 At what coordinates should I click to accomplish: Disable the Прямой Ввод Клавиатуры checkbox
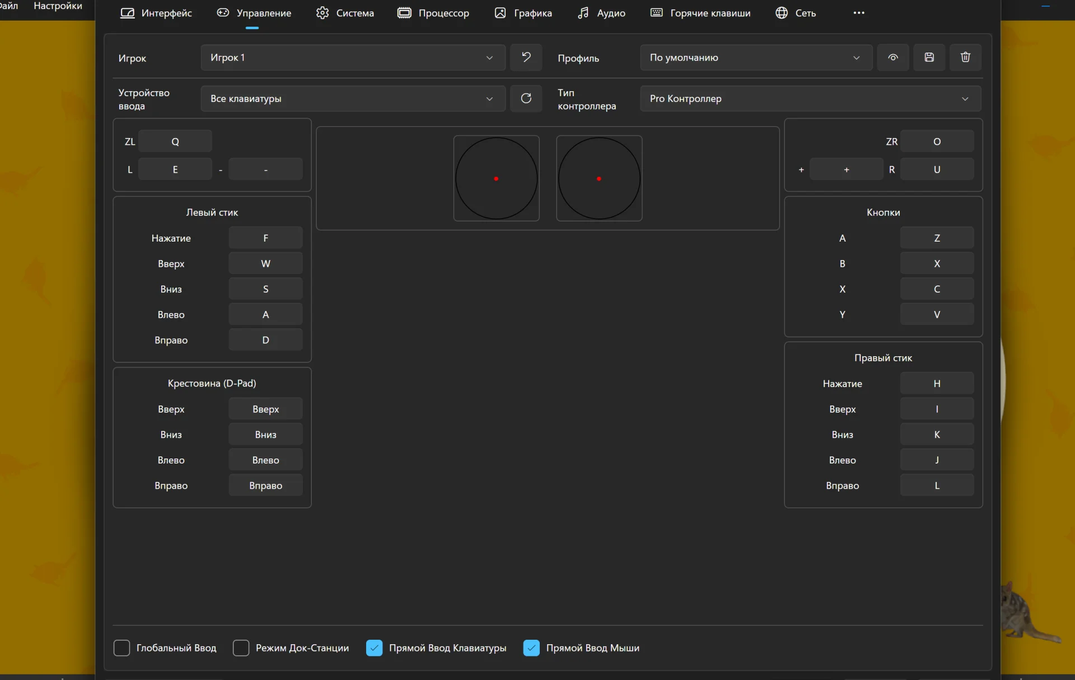374,648
